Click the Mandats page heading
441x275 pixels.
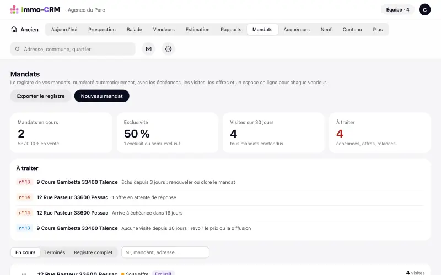pyautogui.click(x=25, y=74)
